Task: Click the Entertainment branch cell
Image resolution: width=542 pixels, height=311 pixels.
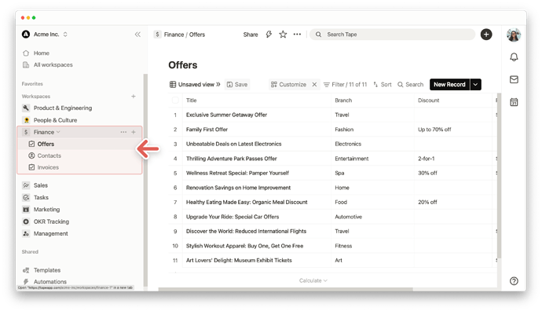Action: (372, 159)
